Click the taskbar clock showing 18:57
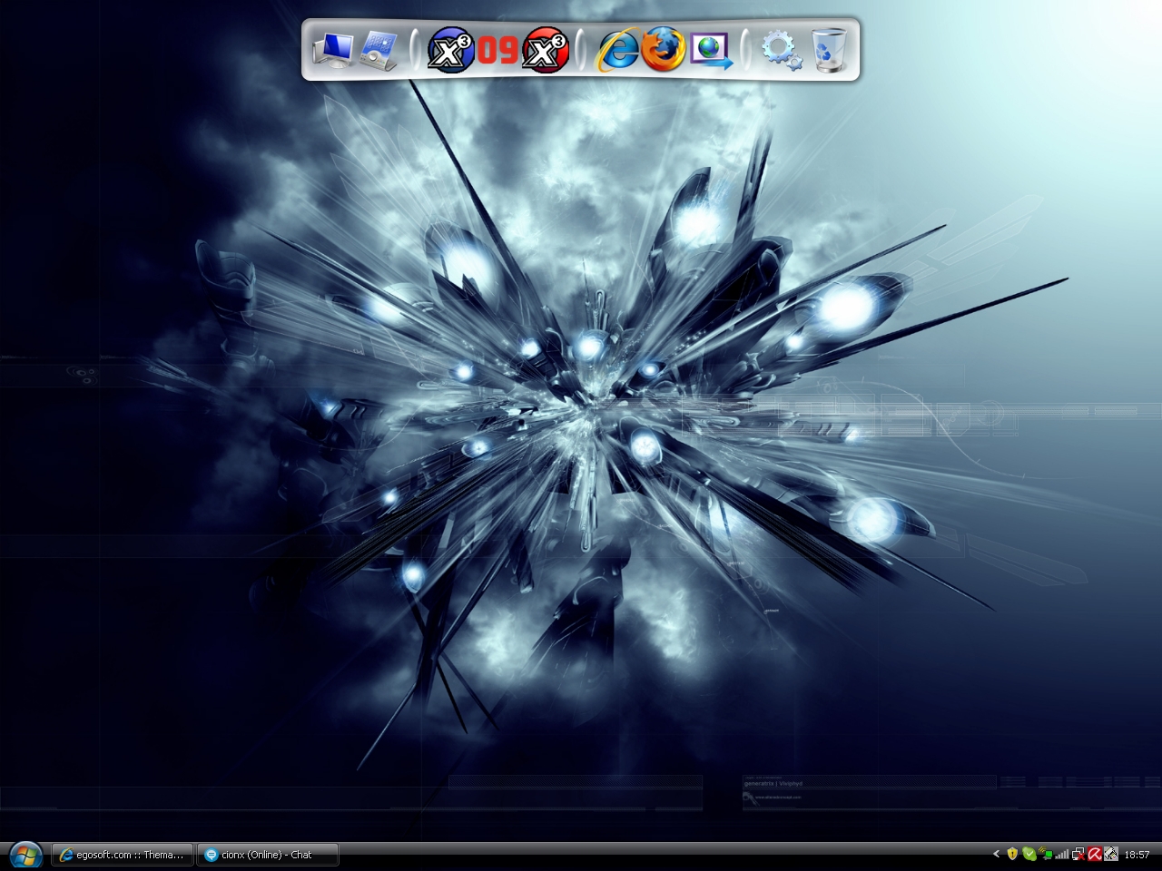1162x871 pixels. click(x=1137, y=855)
